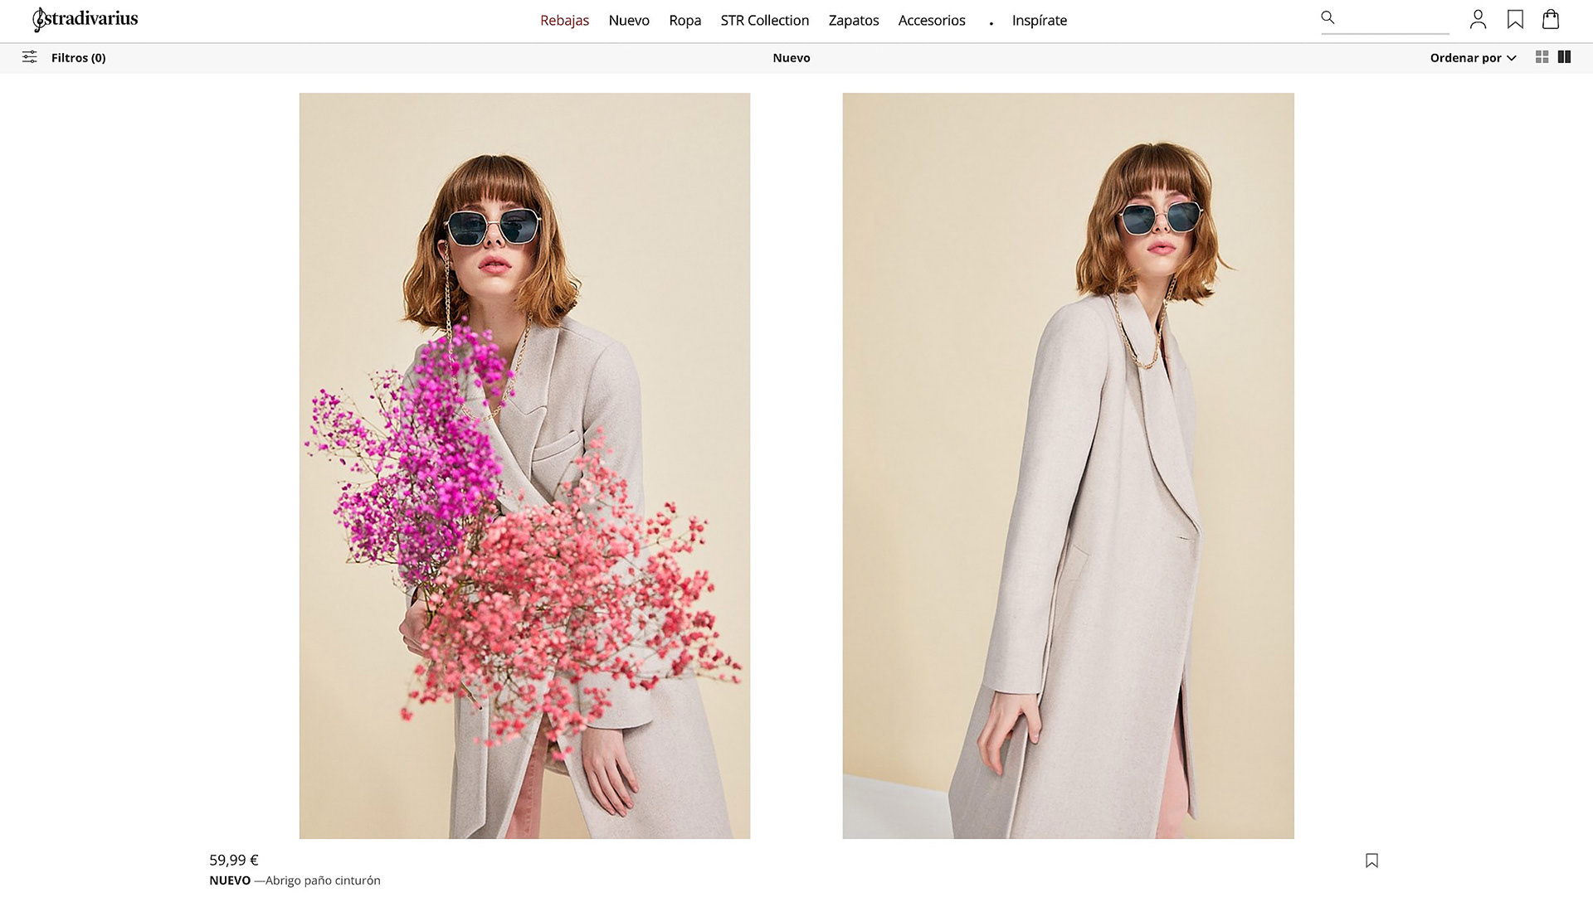
Task: Click the filter sliders icon
Action: 30,57
